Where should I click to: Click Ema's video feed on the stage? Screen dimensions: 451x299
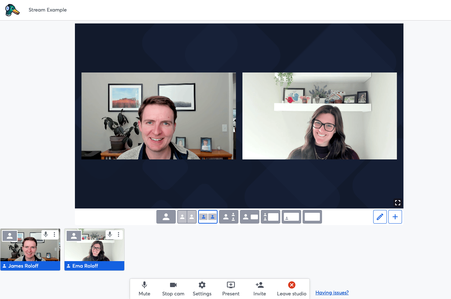(x=320, y=116)
